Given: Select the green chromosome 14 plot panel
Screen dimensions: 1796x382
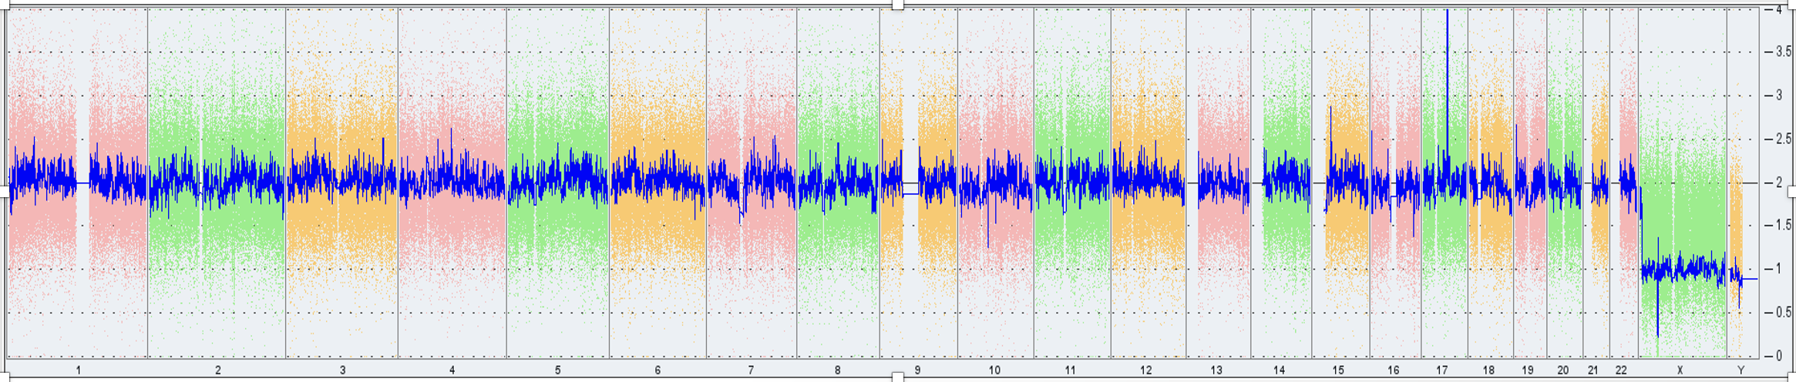Looking at the screenshot, I should click(x=1281, y=183).
